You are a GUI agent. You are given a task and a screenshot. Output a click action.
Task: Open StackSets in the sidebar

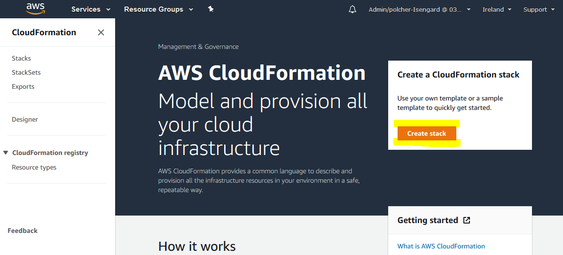click(26, 72)
